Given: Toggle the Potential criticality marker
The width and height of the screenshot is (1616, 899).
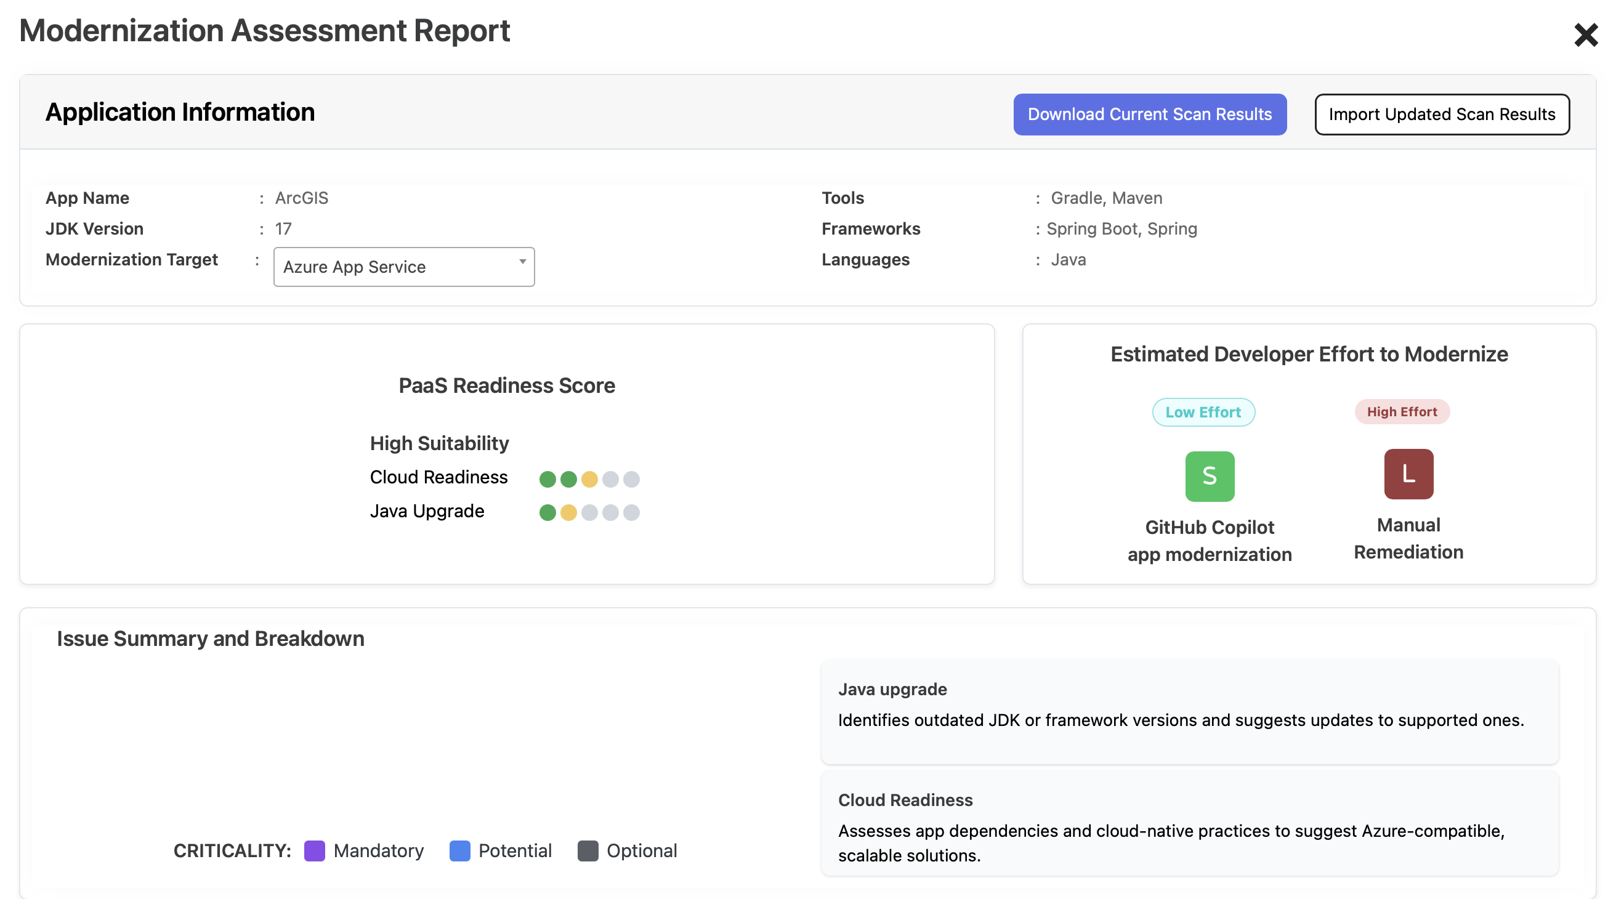Looking at the screenshot, I should (x=459, y=852).
